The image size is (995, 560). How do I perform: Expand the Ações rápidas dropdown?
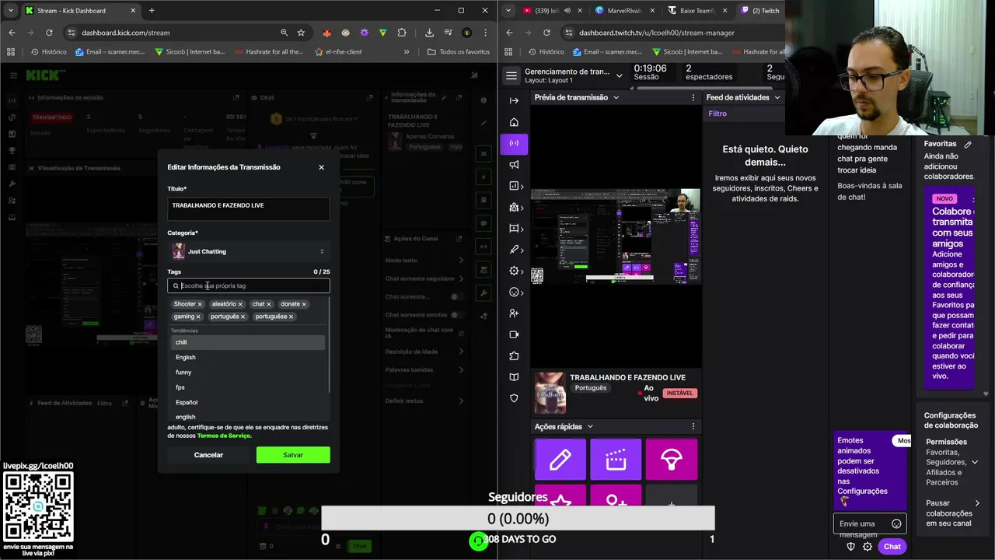pyautogui.click(x=590, y=426)
